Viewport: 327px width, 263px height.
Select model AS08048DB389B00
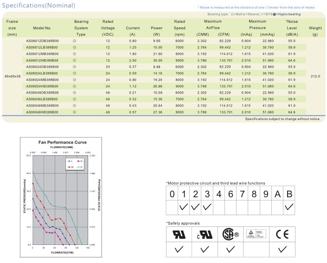[x=42, y=93]
